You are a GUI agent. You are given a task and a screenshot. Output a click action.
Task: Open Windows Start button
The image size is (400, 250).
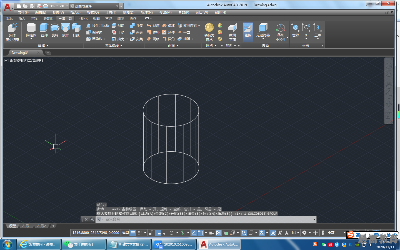(7, 245)
